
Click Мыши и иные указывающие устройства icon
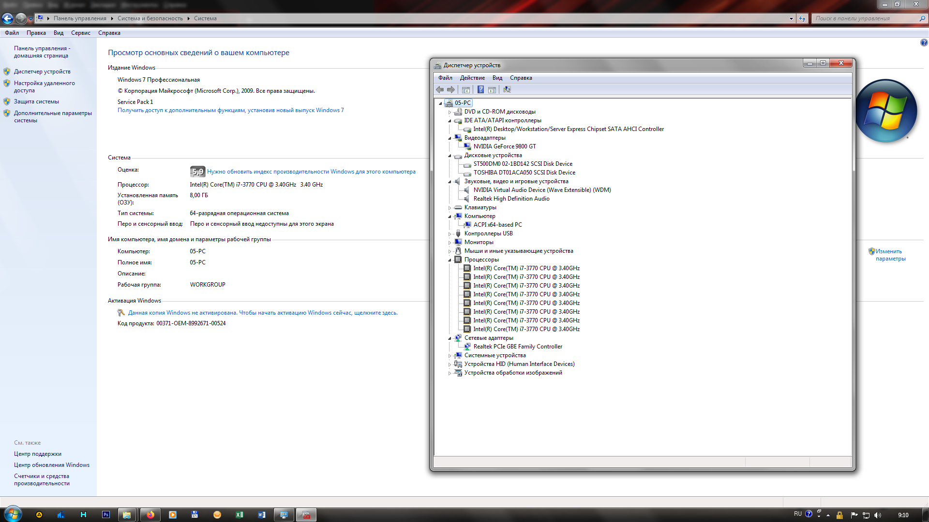point(458,251)
